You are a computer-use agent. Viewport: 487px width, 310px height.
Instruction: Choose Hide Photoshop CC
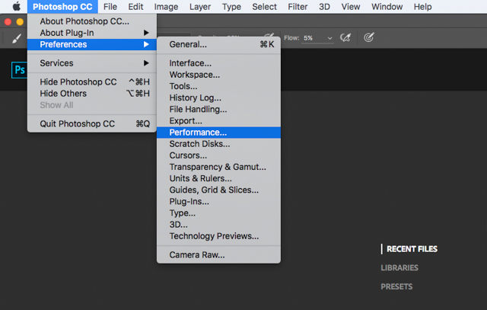92,81
